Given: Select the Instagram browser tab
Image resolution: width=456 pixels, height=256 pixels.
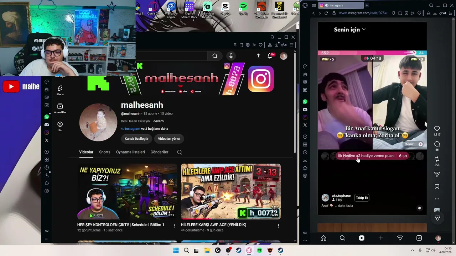Looking at the screenshot, I should [x=340, y=5].
